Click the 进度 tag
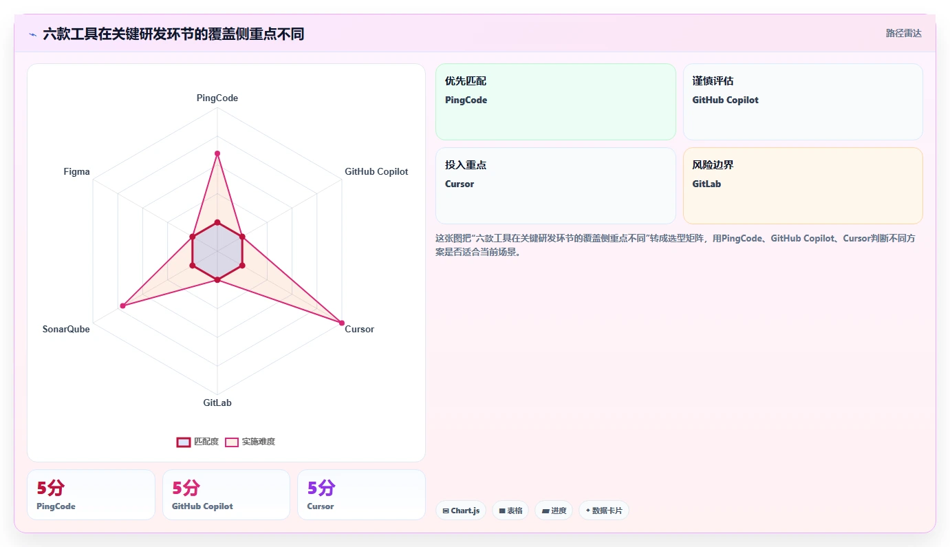Image resolution: width=950 pixels, height=547 pixels. point(554,511)
